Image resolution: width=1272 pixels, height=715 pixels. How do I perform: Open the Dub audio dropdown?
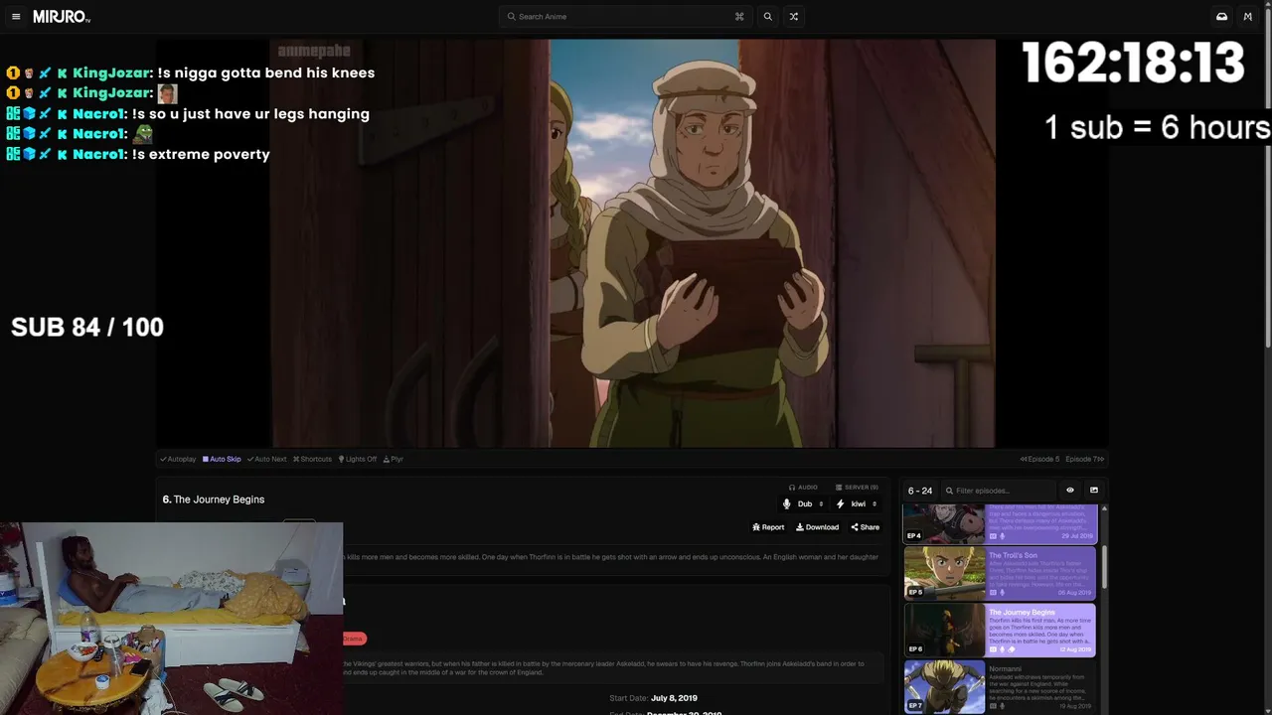point(804,504)
